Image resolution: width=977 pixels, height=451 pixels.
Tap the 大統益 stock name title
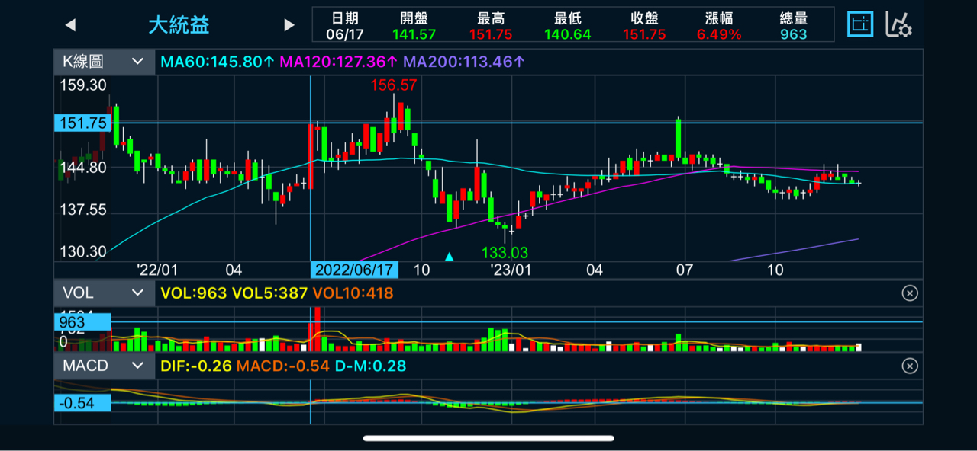pyautogui.click(x=179, y=25)
